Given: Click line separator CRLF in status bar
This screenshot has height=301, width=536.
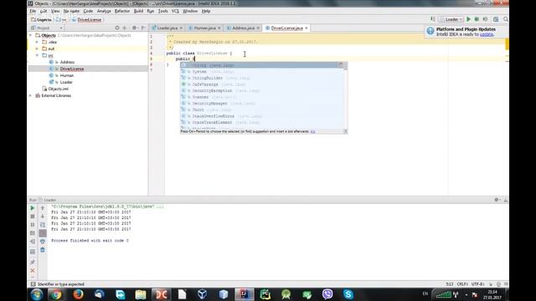Looking at the screenshot, I should (x=461, y=284).
